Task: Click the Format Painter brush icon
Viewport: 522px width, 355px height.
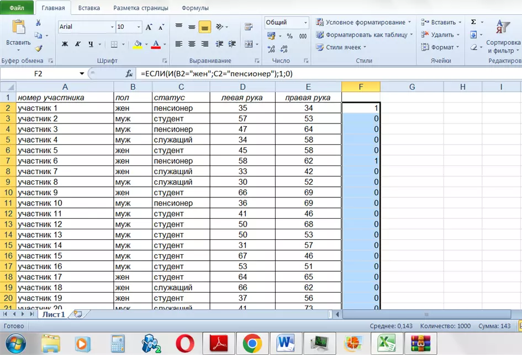Action: click(x=38, y=48)
